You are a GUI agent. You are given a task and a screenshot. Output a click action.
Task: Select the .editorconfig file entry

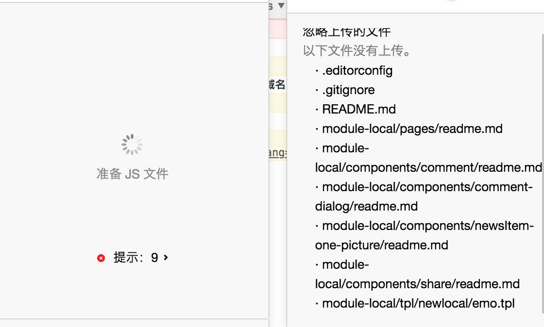[357, 70]
